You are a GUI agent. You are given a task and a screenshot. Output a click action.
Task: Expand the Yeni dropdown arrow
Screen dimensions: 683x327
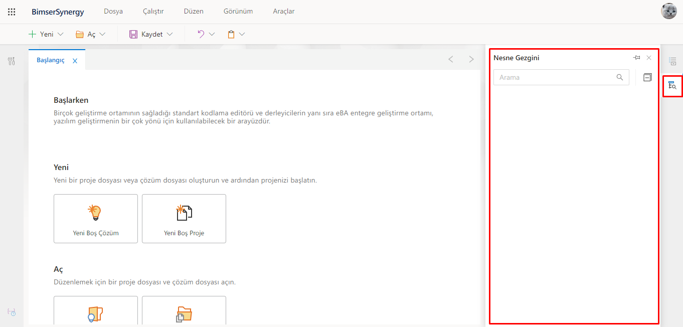61,34
